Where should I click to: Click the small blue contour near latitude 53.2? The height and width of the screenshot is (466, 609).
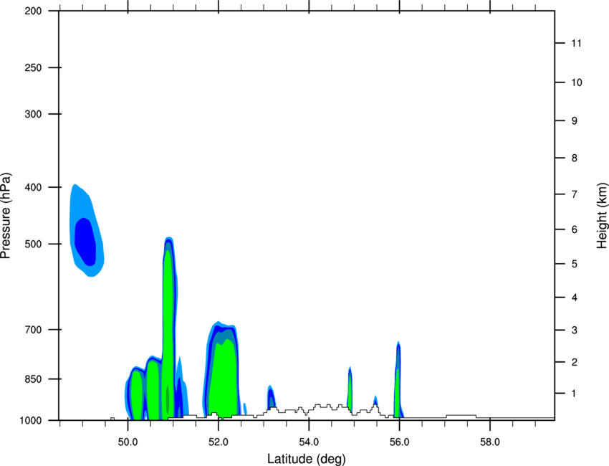pos(271,396)
